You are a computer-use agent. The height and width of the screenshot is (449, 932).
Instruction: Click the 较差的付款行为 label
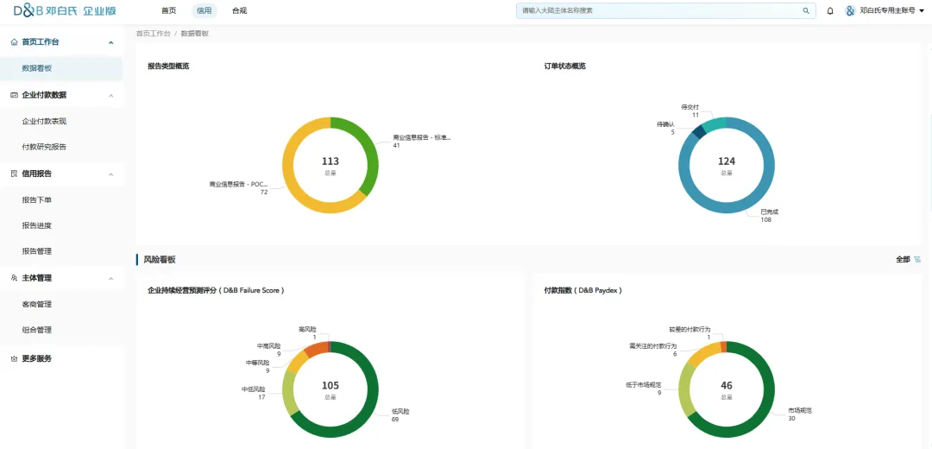690,329
